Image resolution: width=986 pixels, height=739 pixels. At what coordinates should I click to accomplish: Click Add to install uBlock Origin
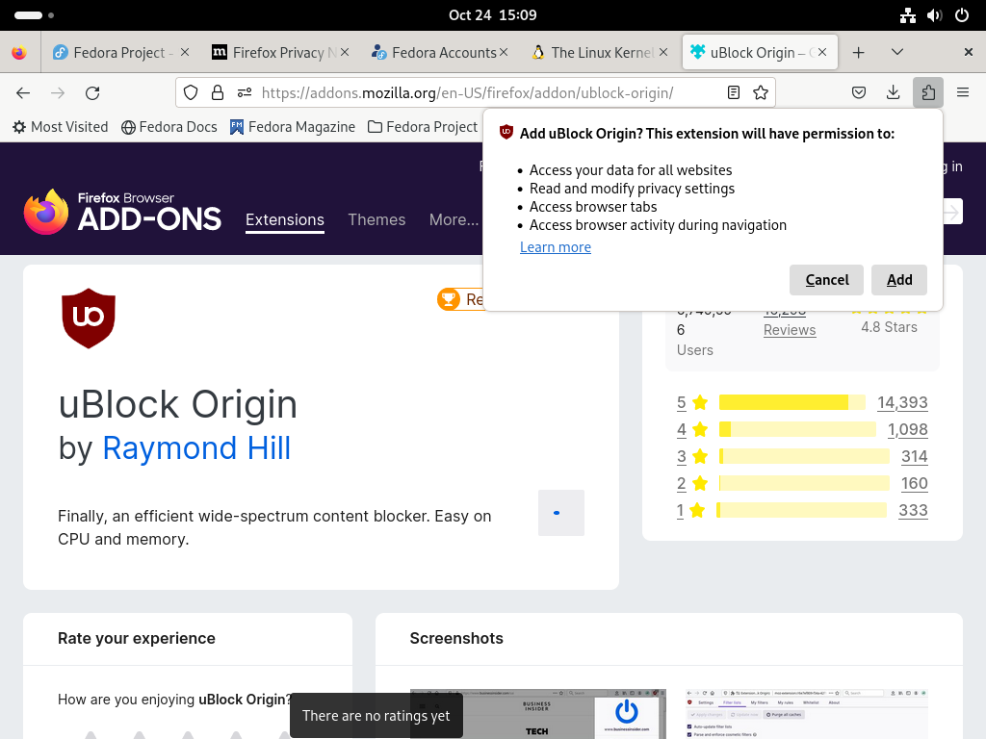(899, 280)
